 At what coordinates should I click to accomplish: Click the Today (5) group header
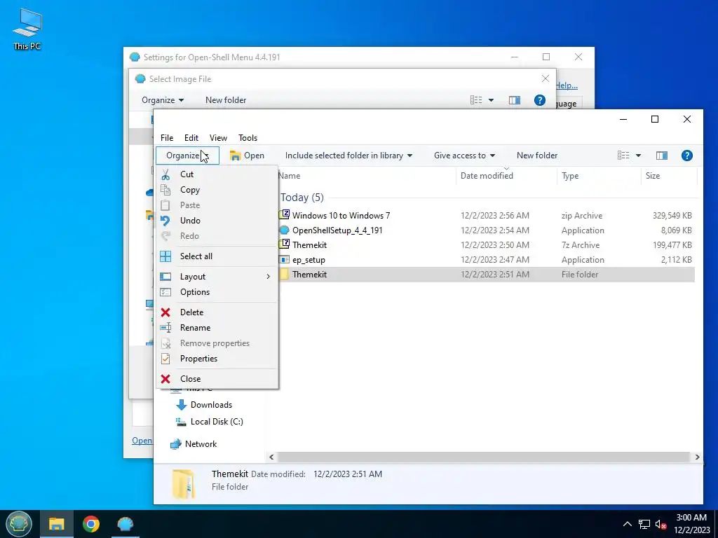302,198
